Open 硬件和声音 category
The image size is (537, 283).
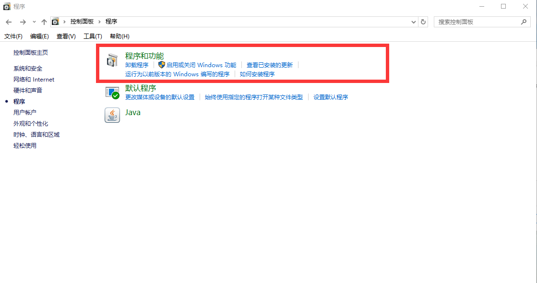click(28, 90)
